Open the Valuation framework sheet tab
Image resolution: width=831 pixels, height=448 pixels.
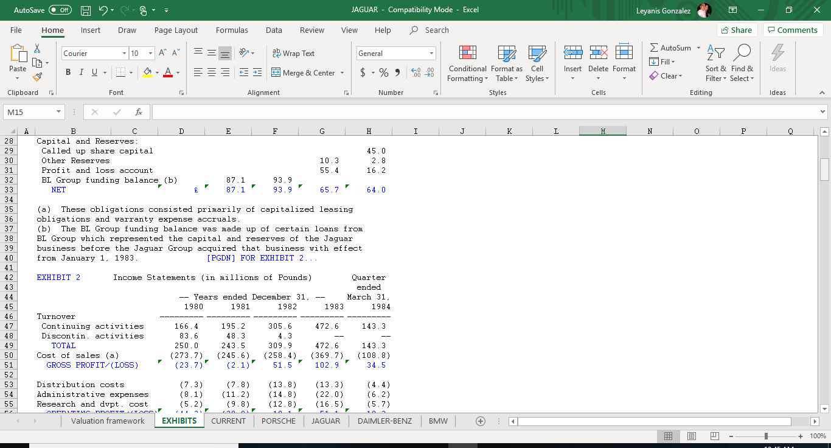pos(108,421)
